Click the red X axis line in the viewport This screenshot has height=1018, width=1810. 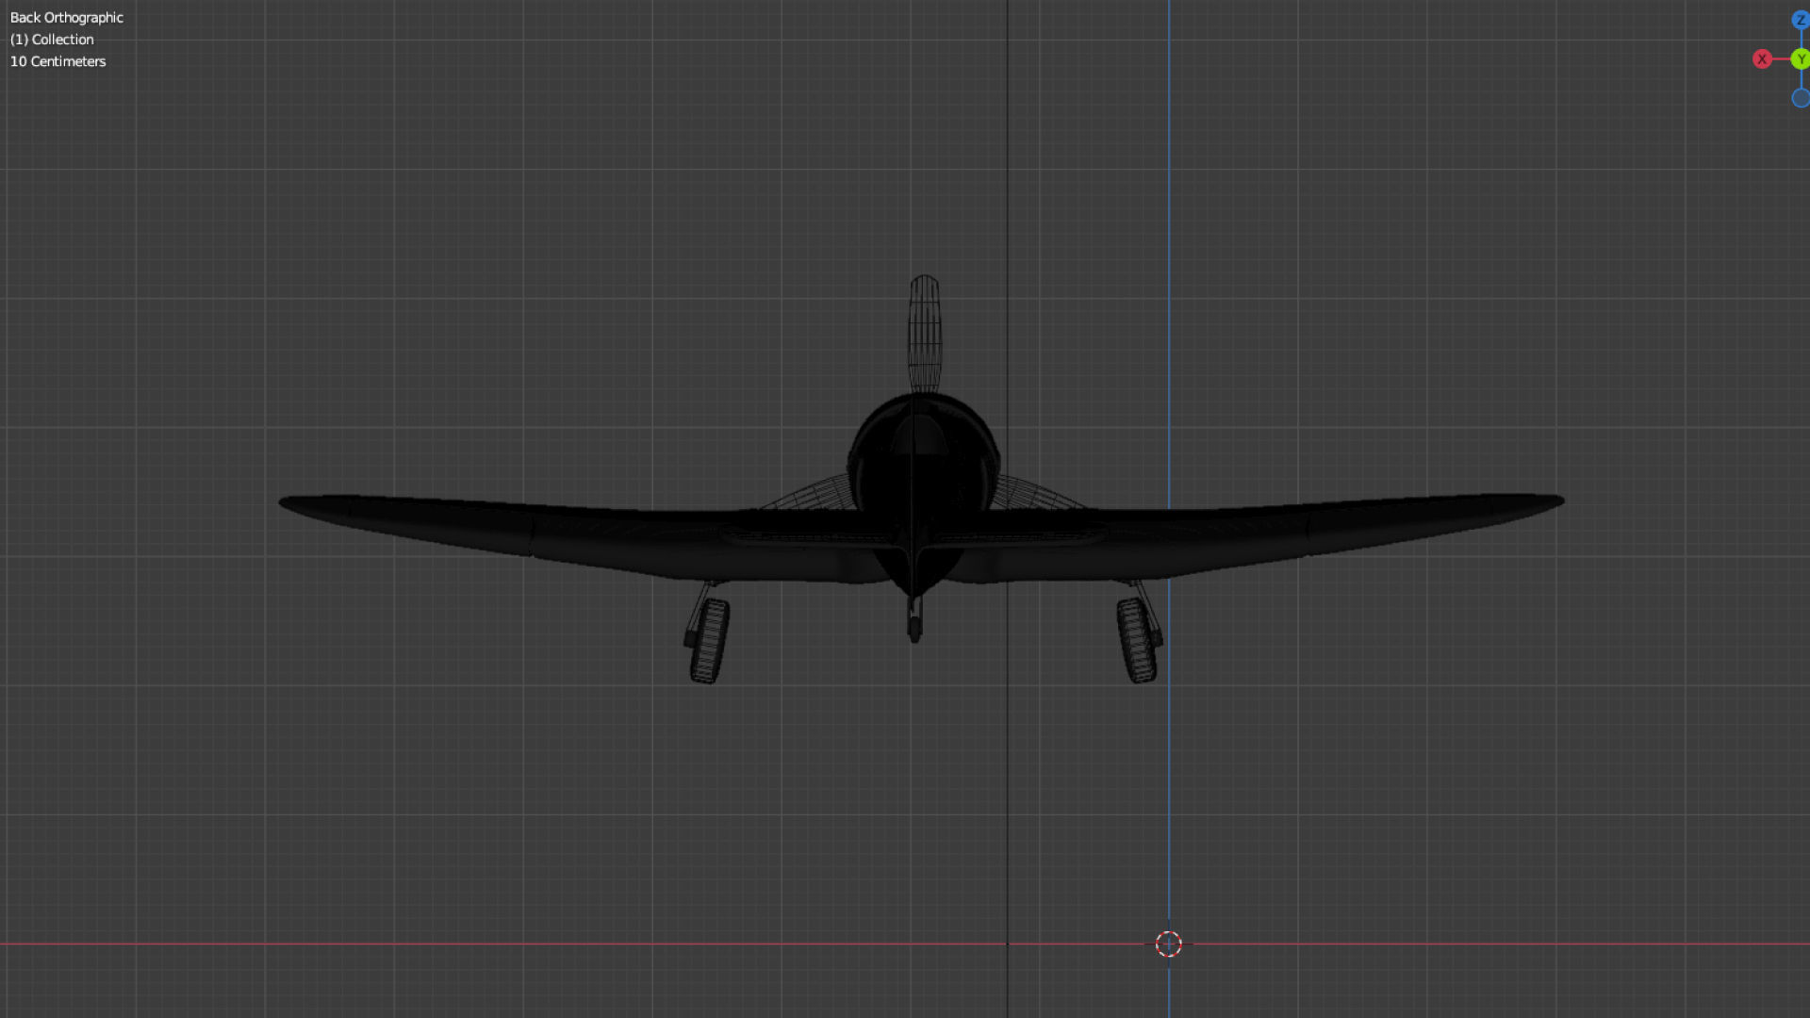(471, 944)
